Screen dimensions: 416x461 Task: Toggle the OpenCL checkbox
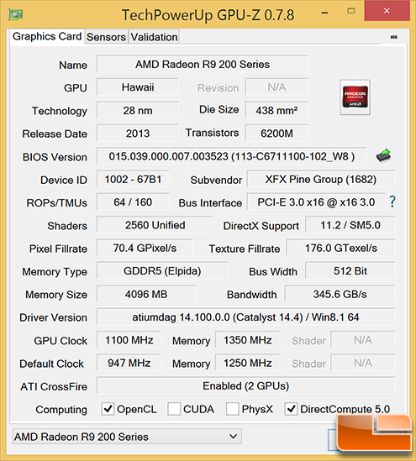tap(108, 409)
